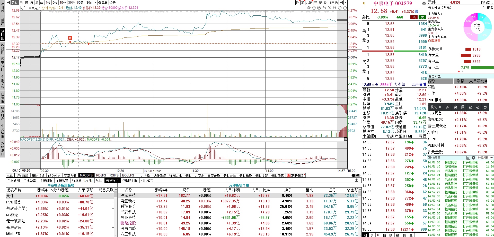Click 加自选 to add to watchlist
This screenshot has height=237, width=494.
333,3
